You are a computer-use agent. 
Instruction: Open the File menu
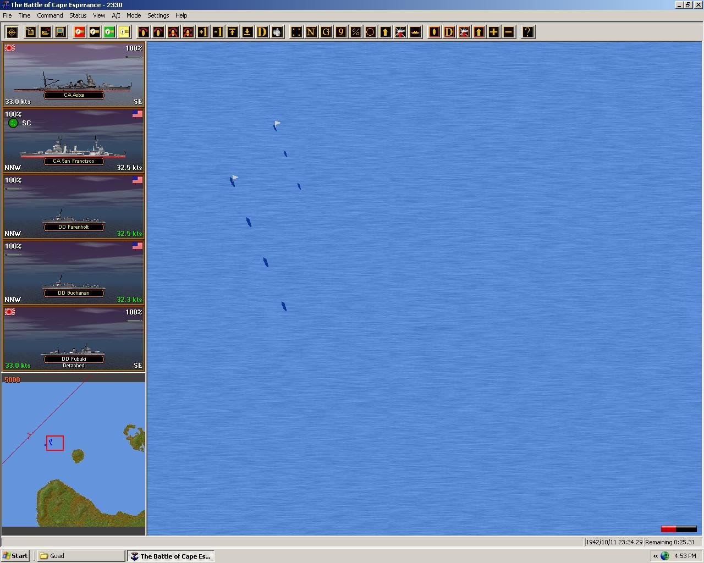(x=7, y=15)
